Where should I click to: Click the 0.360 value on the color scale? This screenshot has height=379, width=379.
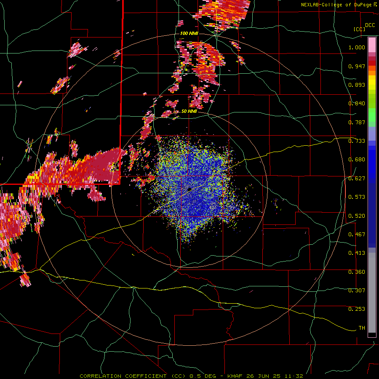pos(357,272)
